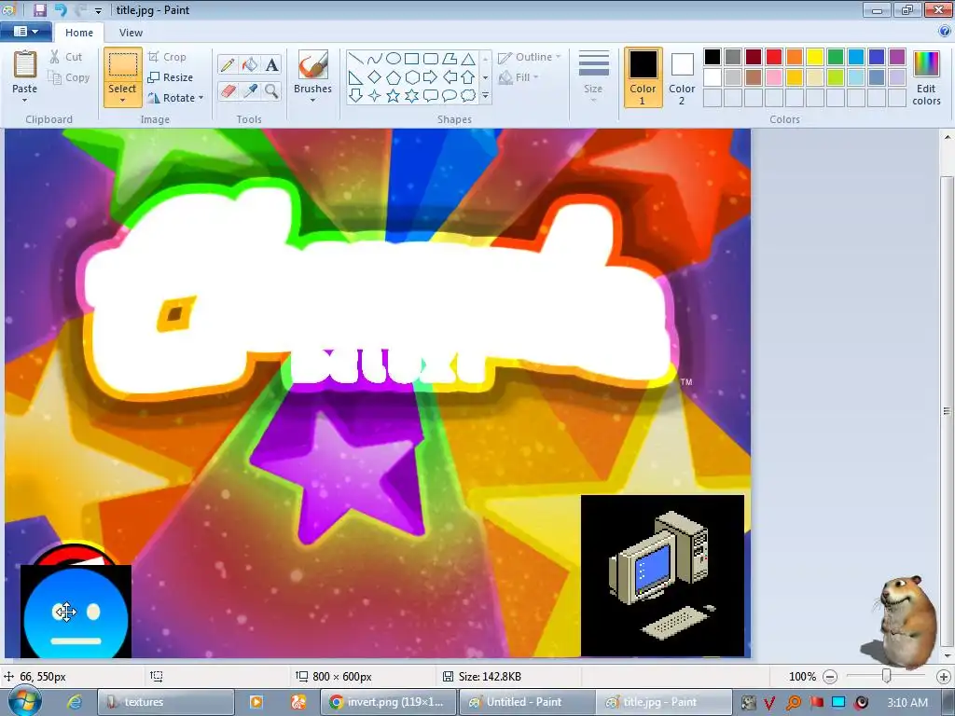
Task: Click the zoom in plus button
Action: point(944,677)
